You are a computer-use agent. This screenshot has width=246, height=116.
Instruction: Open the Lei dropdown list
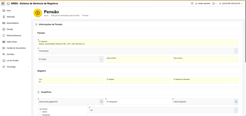236,110
